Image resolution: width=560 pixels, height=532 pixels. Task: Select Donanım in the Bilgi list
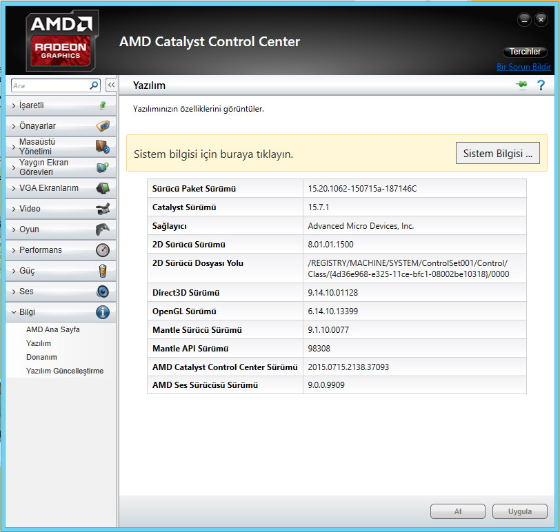coord(41,357)
